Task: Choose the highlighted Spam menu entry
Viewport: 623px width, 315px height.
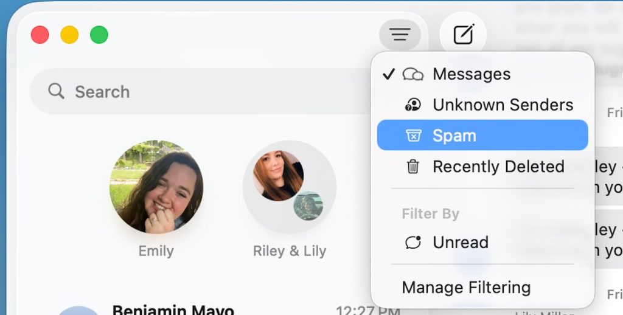Action: (x=482, y=135)
